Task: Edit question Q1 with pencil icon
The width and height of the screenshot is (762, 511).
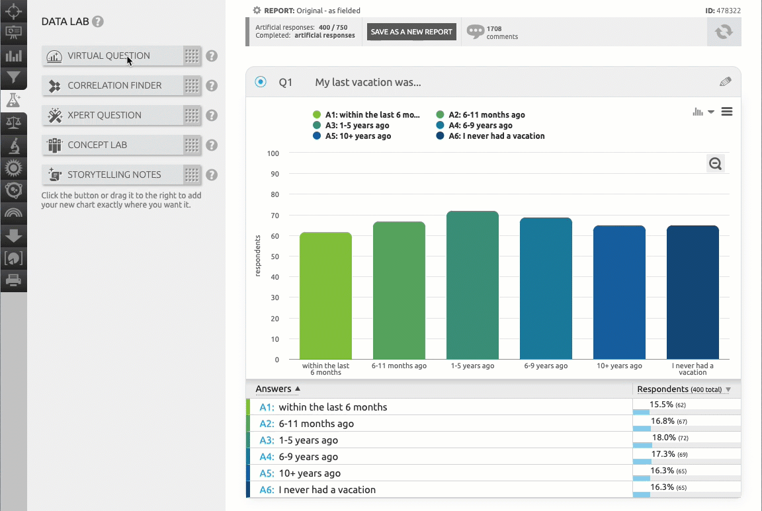Action: coord(726,82)
